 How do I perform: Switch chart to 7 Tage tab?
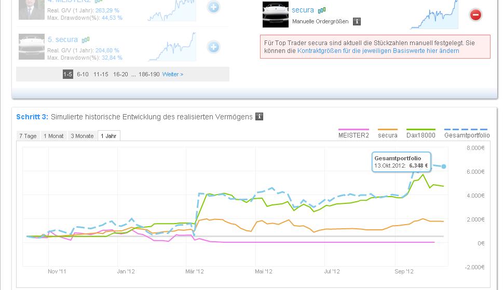[28, 136]
